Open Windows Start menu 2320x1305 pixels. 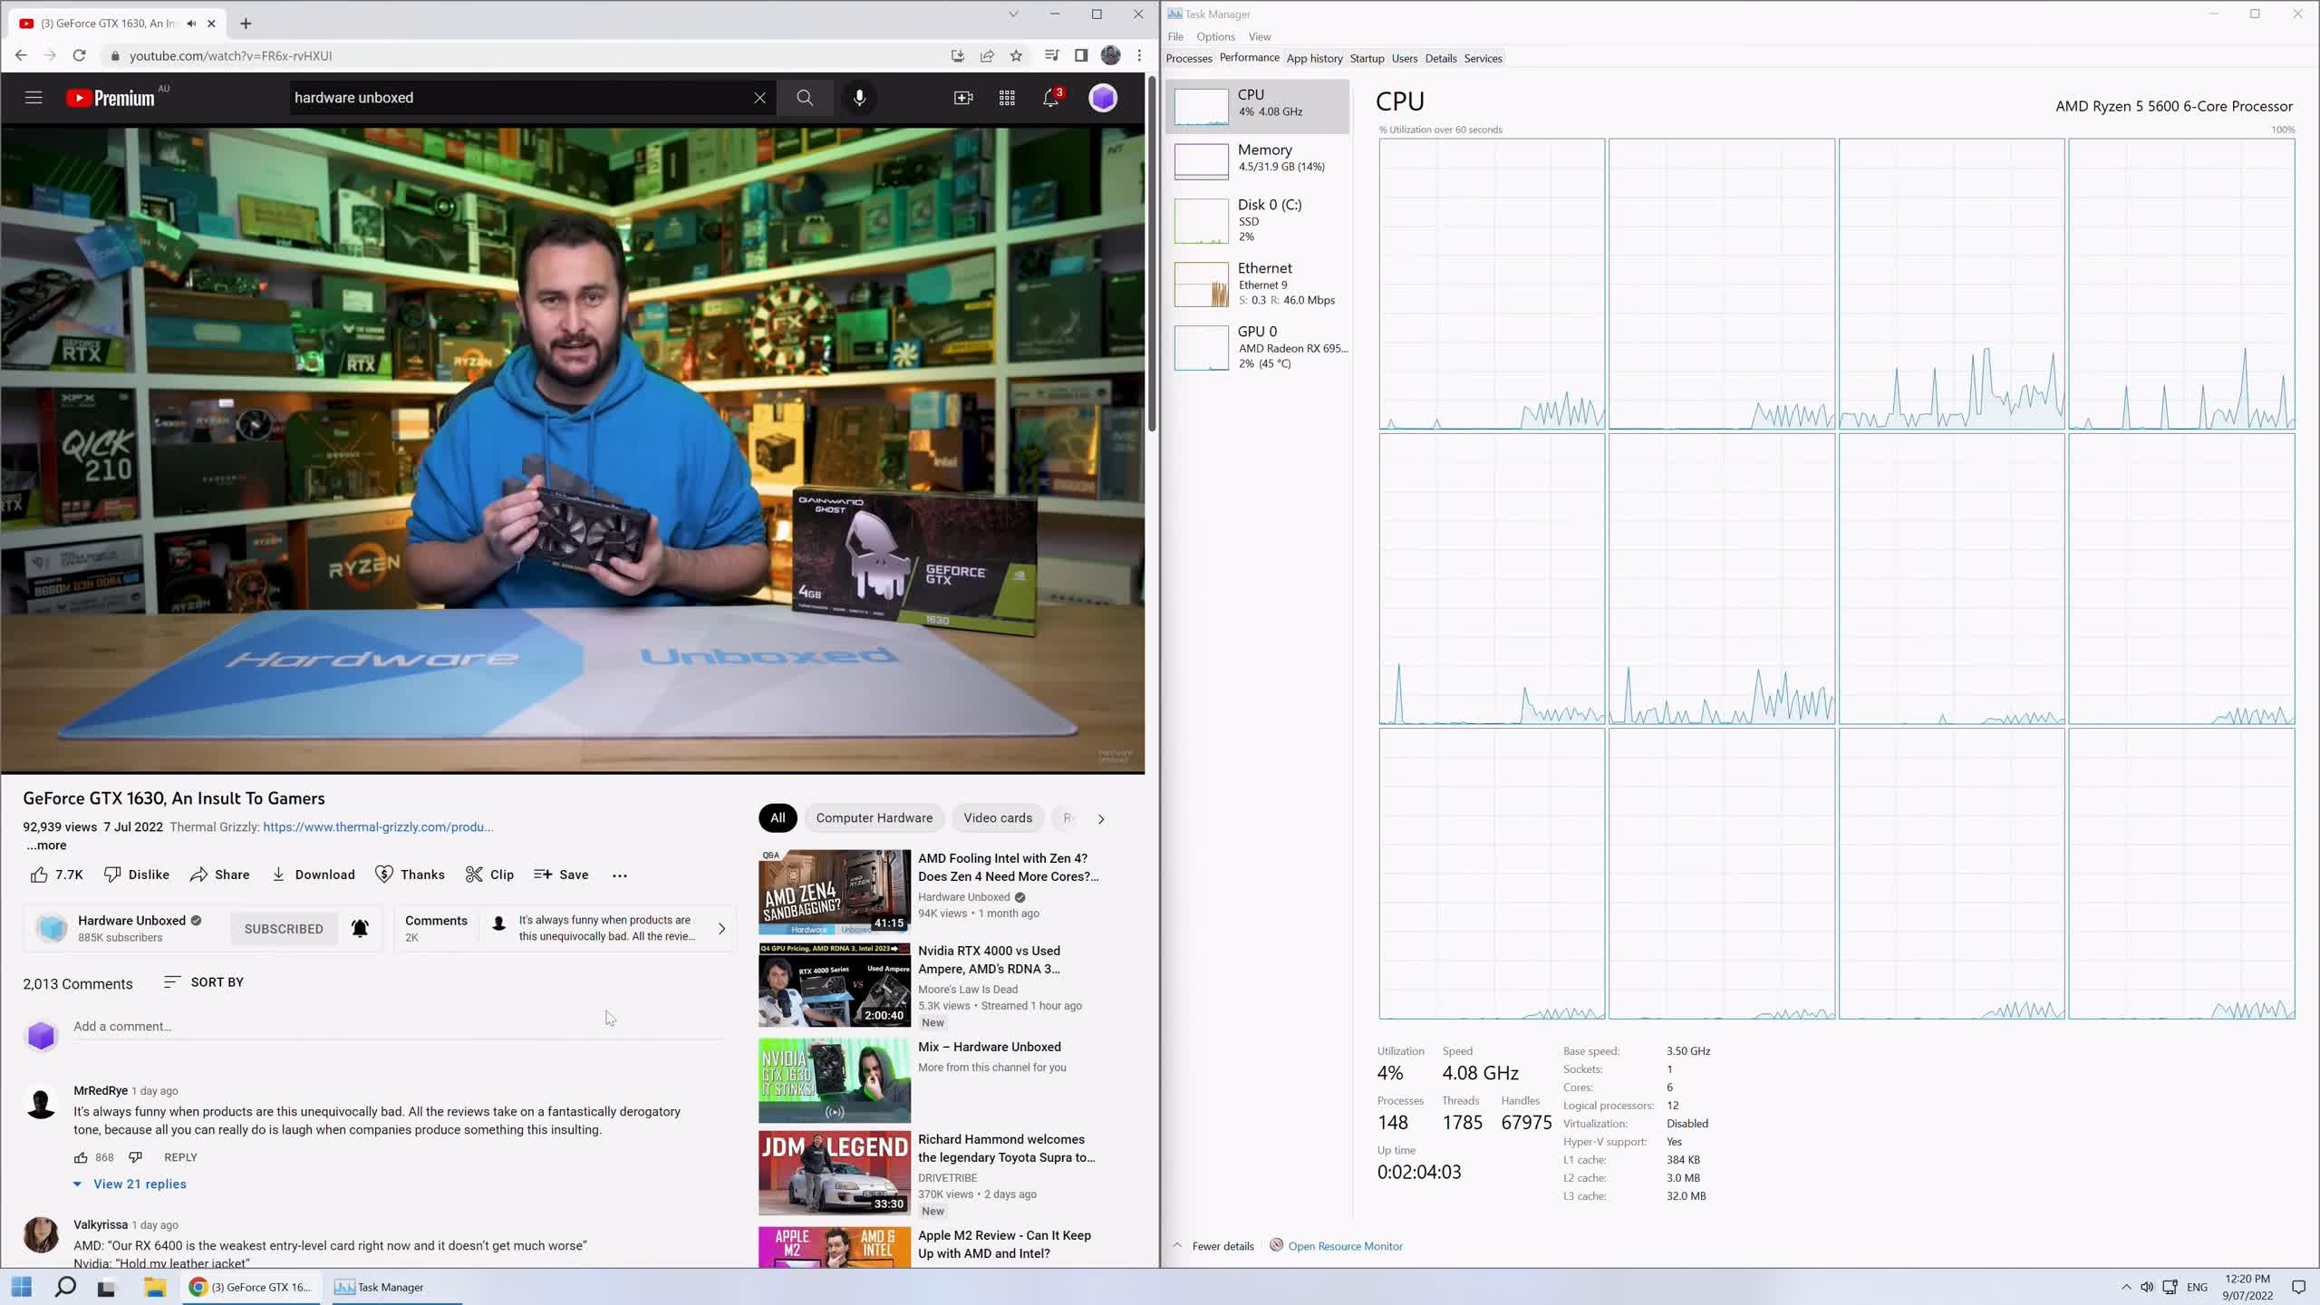[x=22, y=1287]
